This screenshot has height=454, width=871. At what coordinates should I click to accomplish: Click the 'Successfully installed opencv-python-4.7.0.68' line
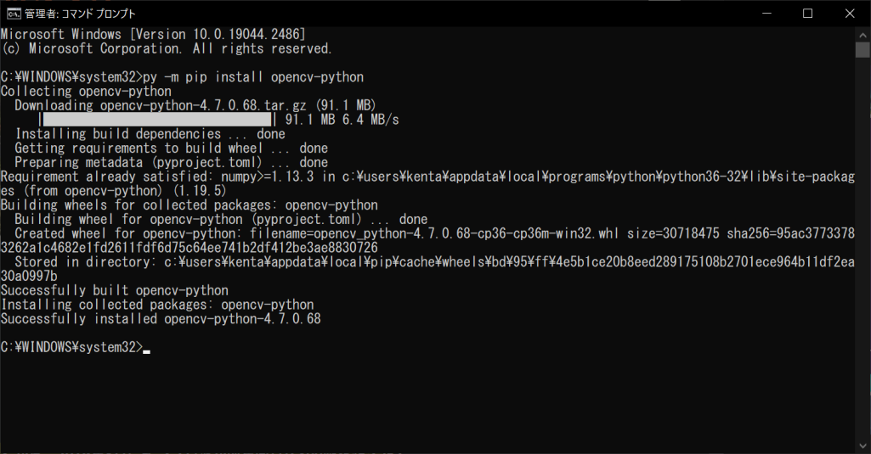pos(161,319)
